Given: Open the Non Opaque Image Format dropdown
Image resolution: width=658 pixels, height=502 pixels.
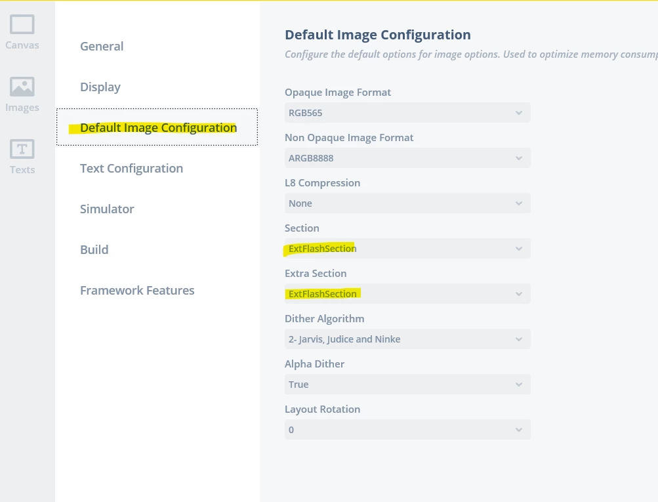Looking at the screenshot, I should point(407,158).
